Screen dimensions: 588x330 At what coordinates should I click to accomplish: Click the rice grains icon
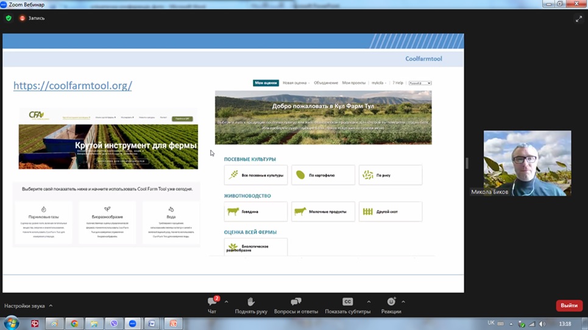coord(368,175)
